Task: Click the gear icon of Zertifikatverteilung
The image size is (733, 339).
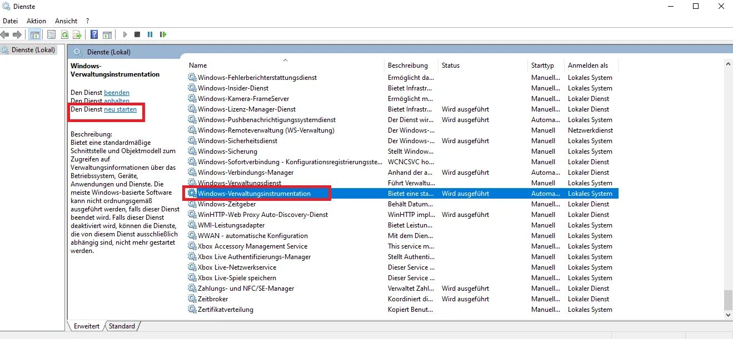Action: tap(192, 309)
